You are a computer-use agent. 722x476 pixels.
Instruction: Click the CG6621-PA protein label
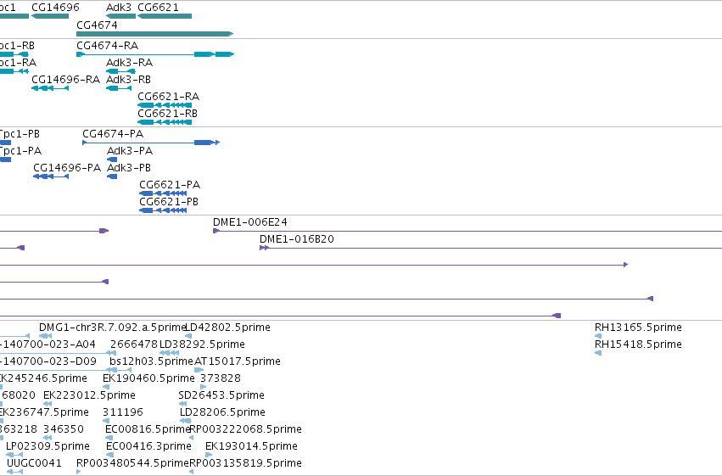point(170,185)
